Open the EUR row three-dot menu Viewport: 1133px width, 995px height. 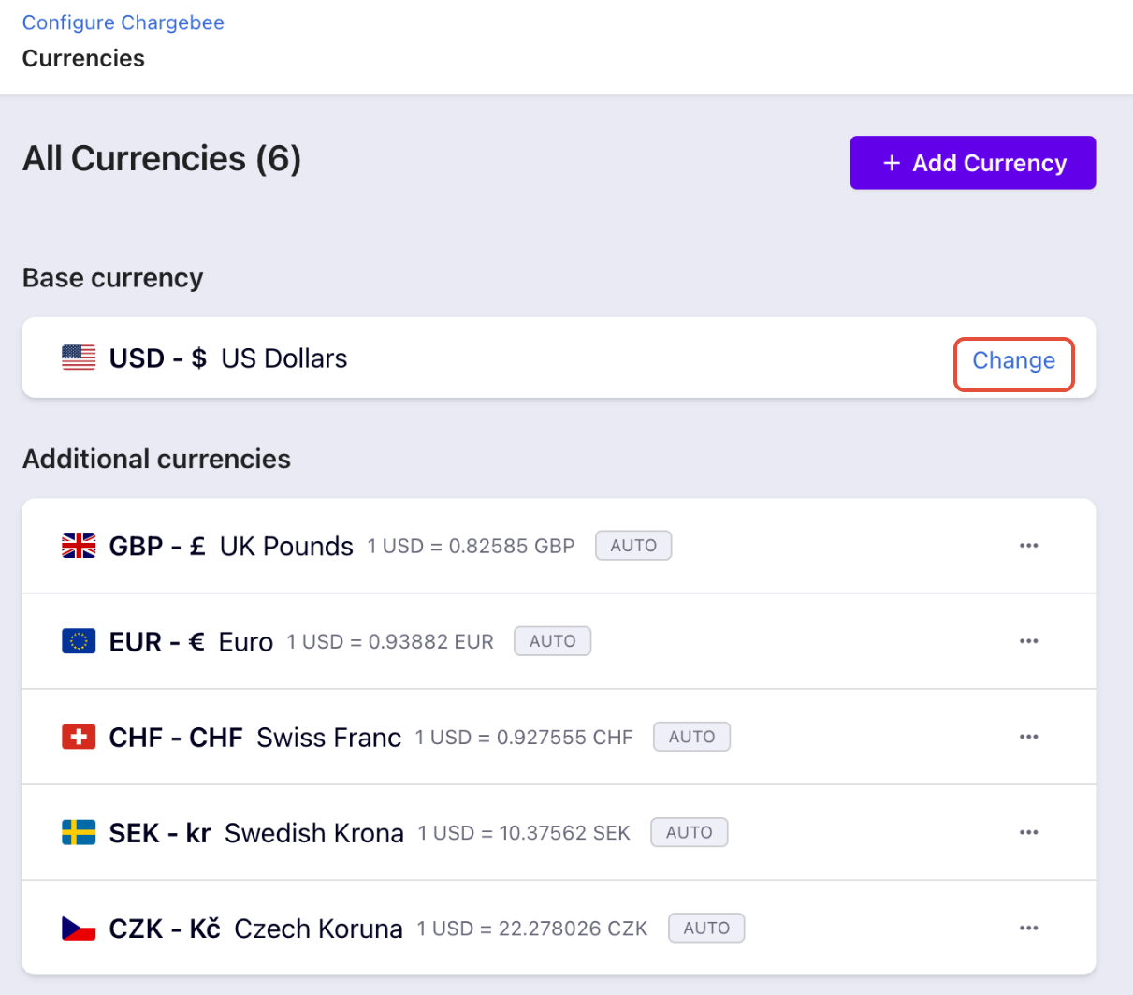[1028, 641]
